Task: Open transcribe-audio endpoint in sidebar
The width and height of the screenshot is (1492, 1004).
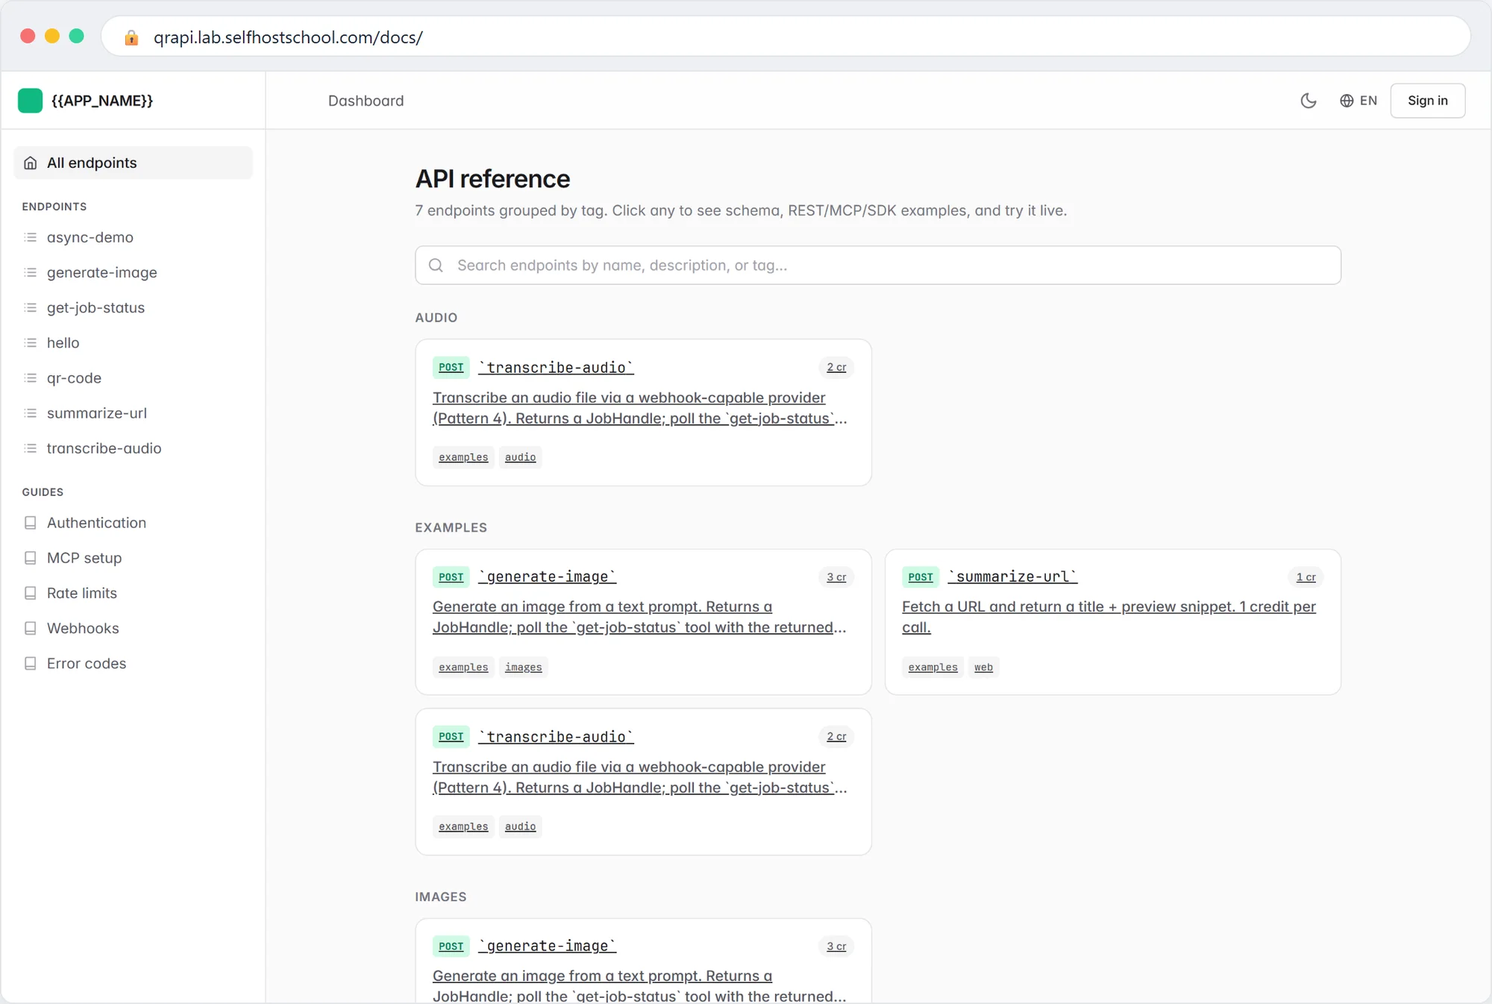Action: click(104, 448)
